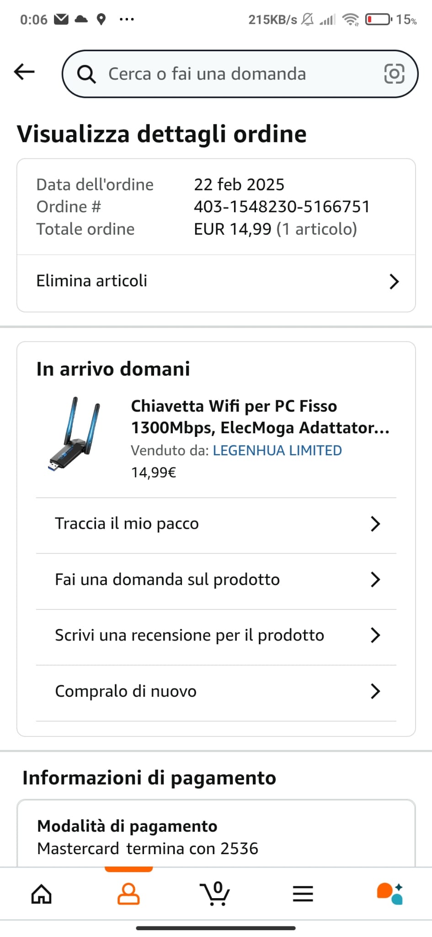Expand Traccia il mio pacco chevron
The width and height of the screenshot is (432, 937).
(x=375, y=524)
